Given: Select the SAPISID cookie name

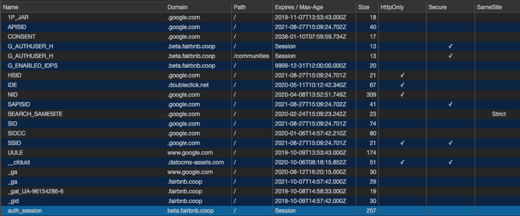Looking at the screenshot, I should pyautogui.click(x=19, y=104).
